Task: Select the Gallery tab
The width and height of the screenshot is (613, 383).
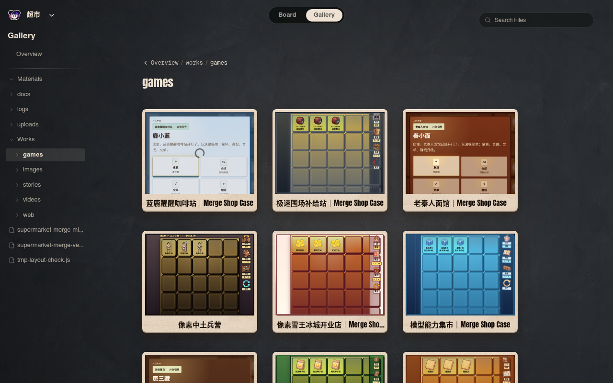Action: (x=324, y=15)
